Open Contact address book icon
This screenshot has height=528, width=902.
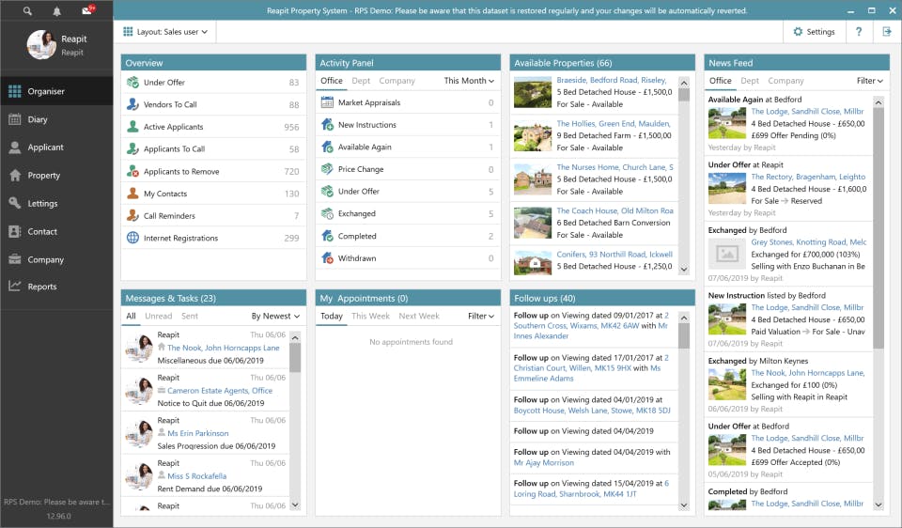tap(15, 231)
